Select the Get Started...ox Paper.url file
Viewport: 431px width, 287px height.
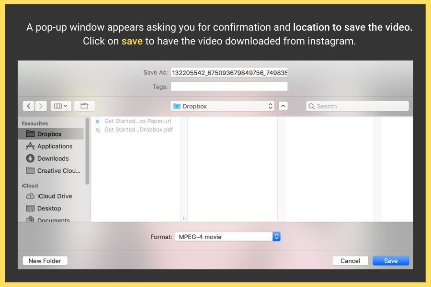tap(137, 121)
